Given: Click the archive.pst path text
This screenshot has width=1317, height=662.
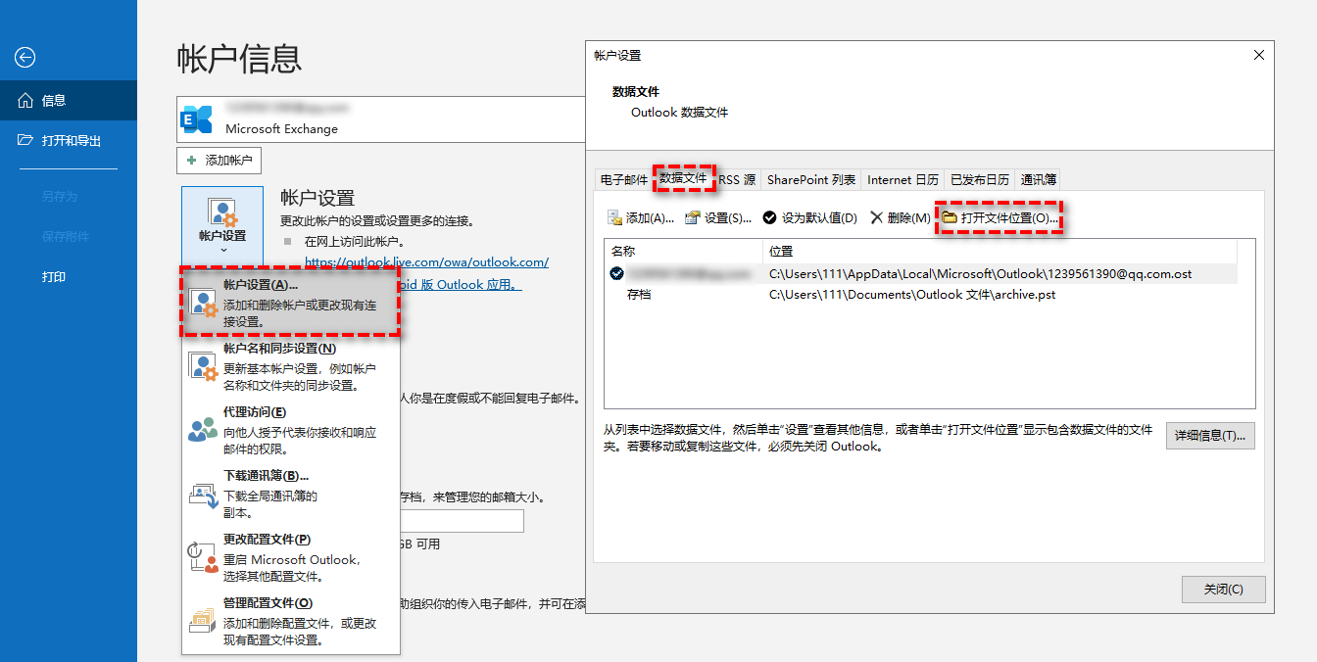Looking at the screenshot, I should (x=912, y=294).
